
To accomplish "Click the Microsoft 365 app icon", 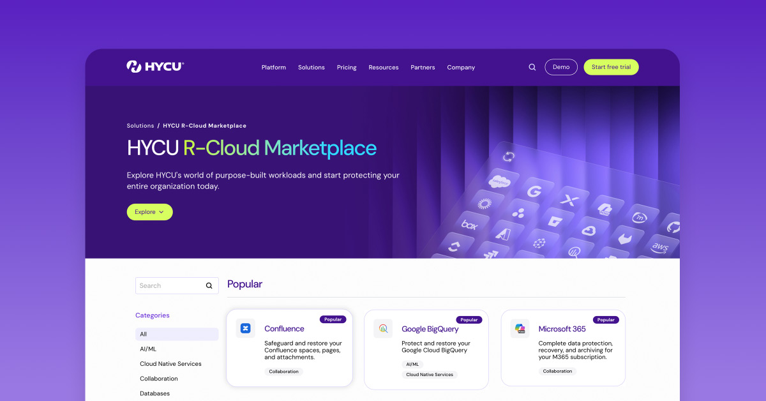I will 520,328.
